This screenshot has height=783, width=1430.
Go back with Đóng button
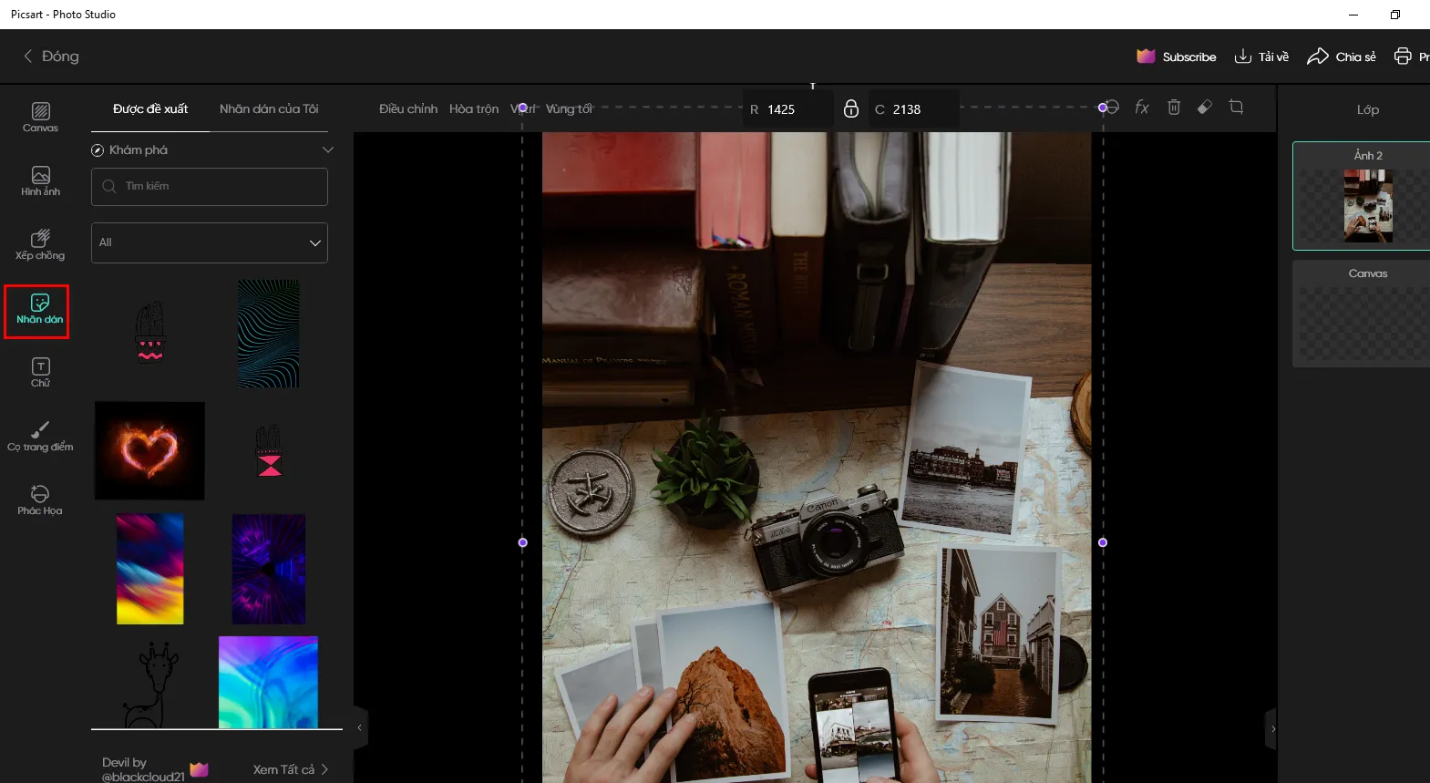point(51,57)
